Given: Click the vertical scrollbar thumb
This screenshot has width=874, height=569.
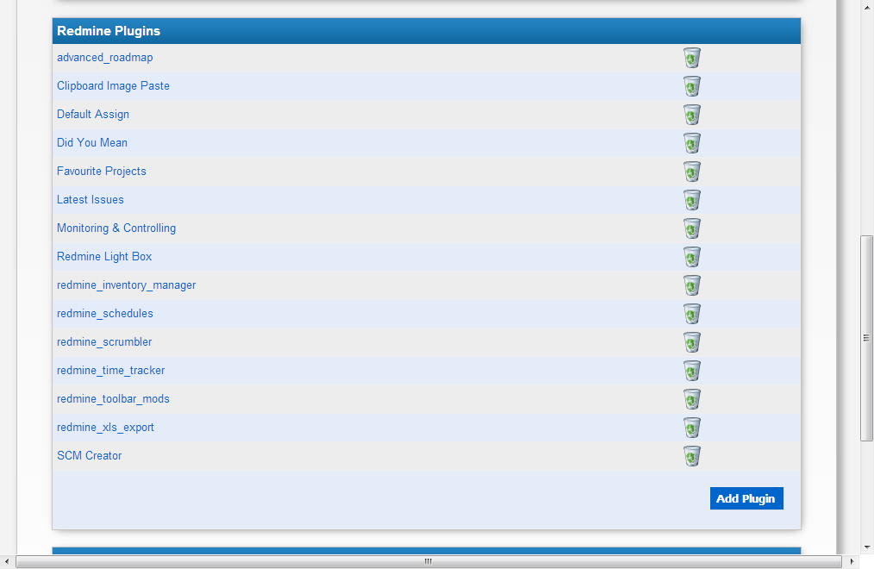Looking at the screenshot, I should point(865,336).
